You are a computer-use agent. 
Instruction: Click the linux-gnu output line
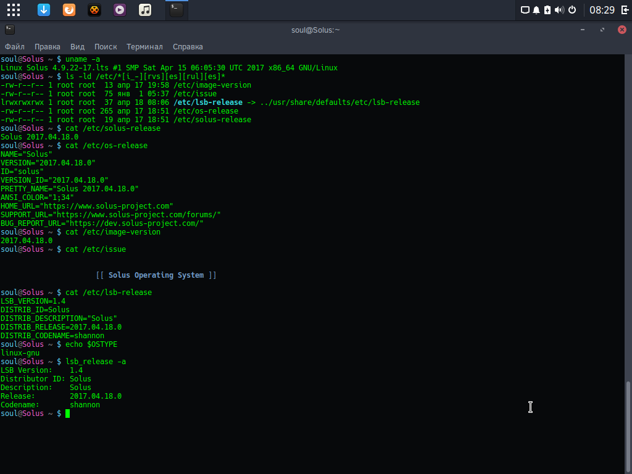pyautogui.click(x=20, y=353)
